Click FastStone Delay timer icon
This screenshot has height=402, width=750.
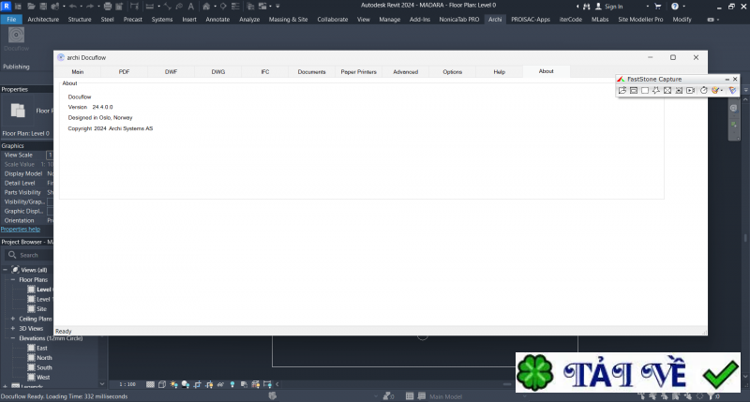704,90
